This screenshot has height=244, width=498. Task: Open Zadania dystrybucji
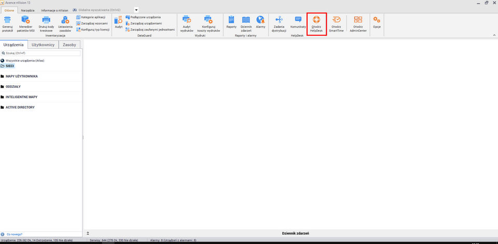[x=279, y=24]
